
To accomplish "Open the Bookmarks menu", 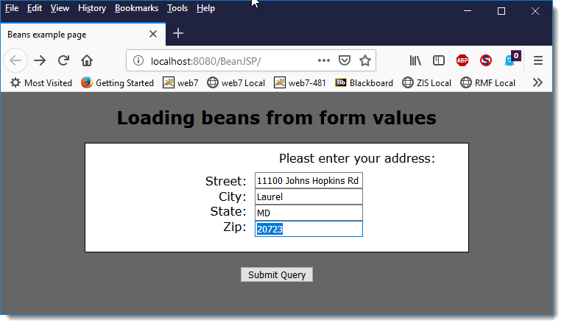I will 137,8.
